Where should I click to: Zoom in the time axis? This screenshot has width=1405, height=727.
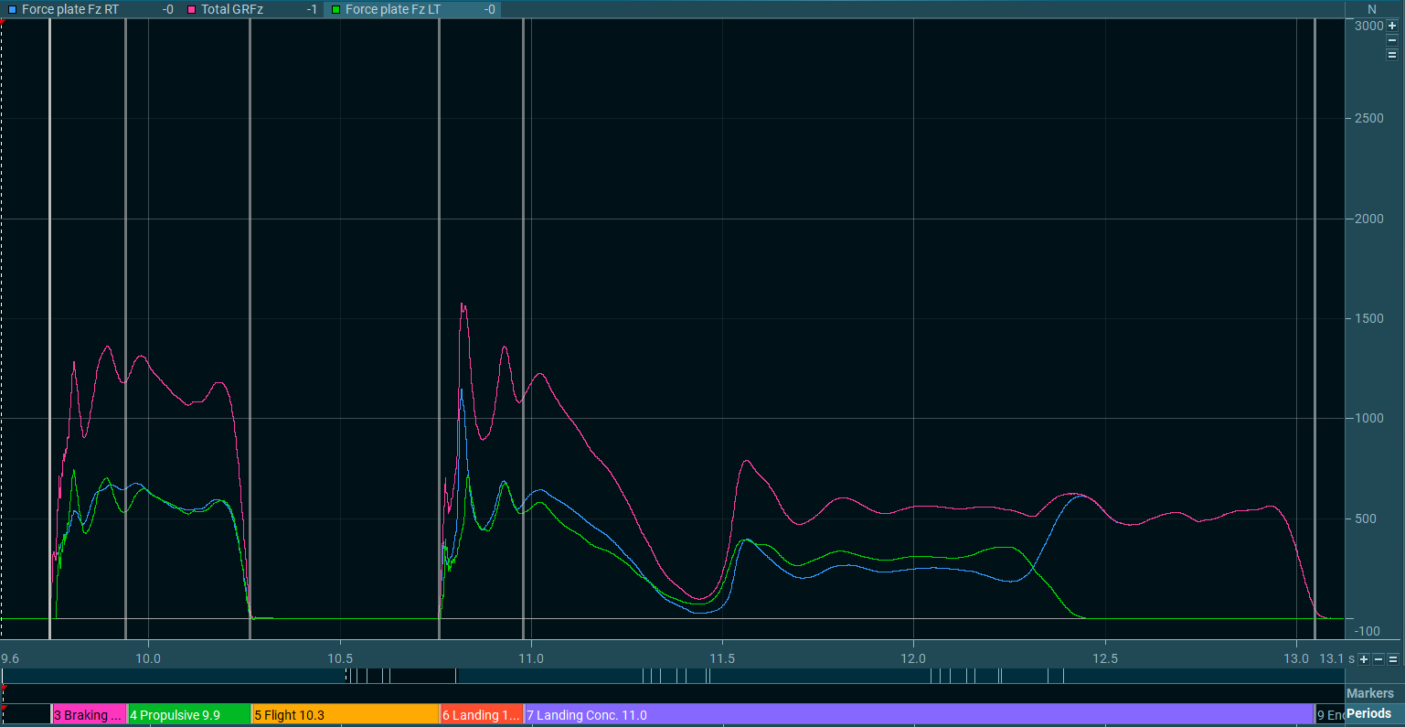click(1364, 659)
